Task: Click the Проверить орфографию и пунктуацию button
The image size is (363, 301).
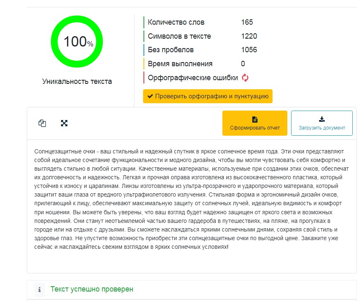Action: [208, 96]
